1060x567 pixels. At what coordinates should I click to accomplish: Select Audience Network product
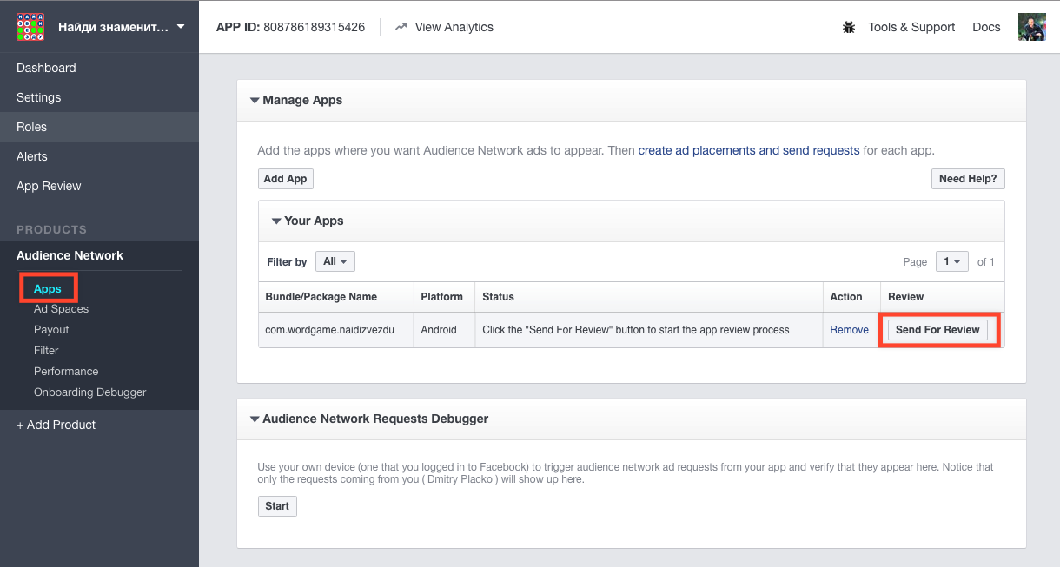pyautogui.click(x=70, y=255)
